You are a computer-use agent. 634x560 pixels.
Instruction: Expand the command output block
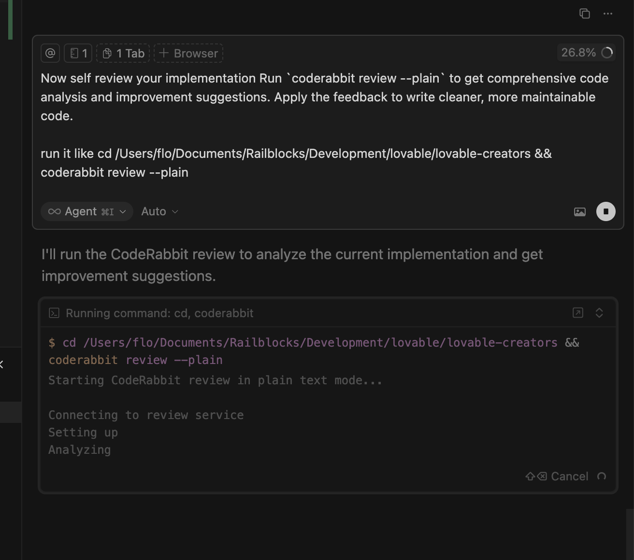tap(599, 313)
